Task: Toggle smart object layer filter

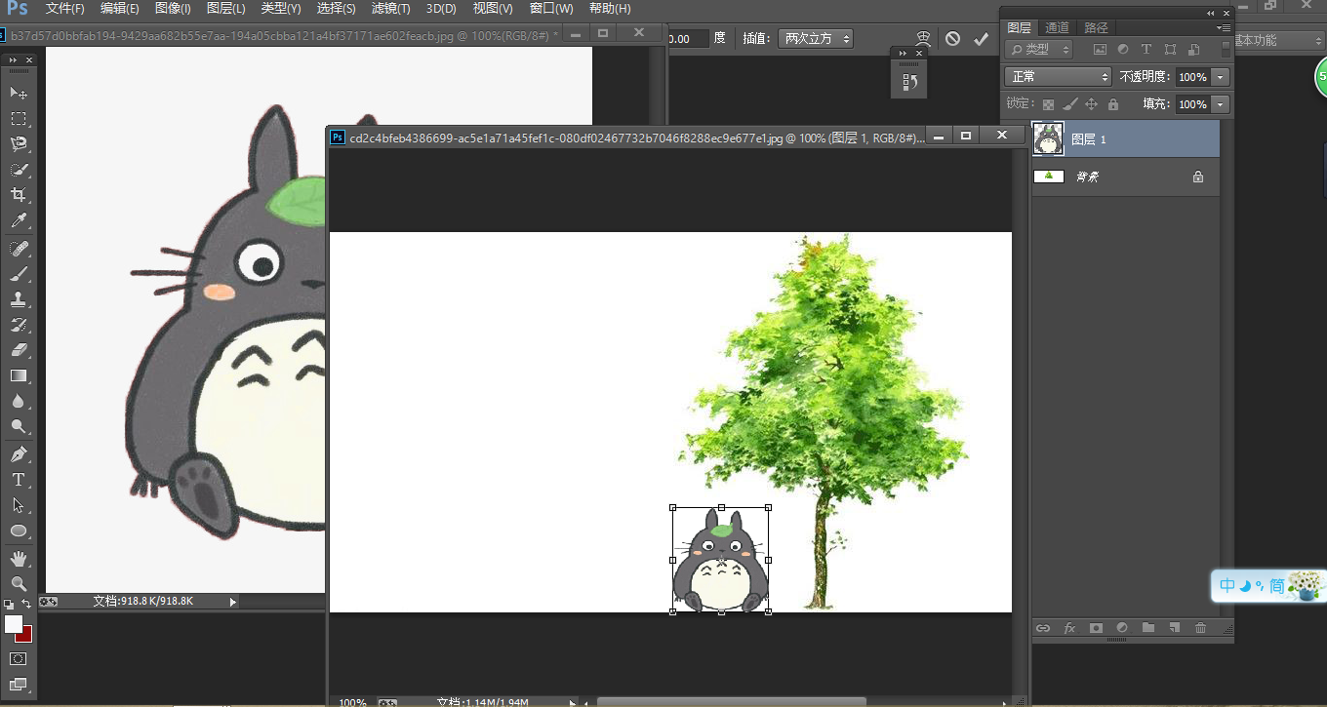Action: [1192, 49]
